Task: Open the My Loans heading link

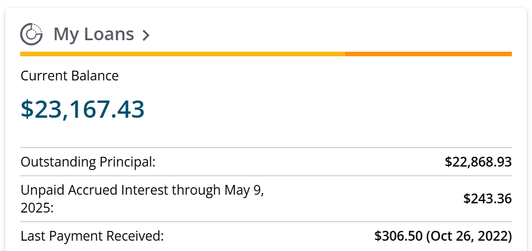Action: [93, 34]
